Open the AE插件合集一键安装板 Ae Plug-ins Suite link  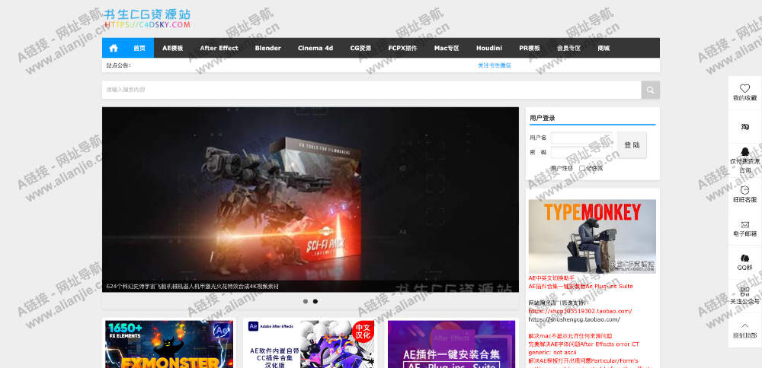581,286
